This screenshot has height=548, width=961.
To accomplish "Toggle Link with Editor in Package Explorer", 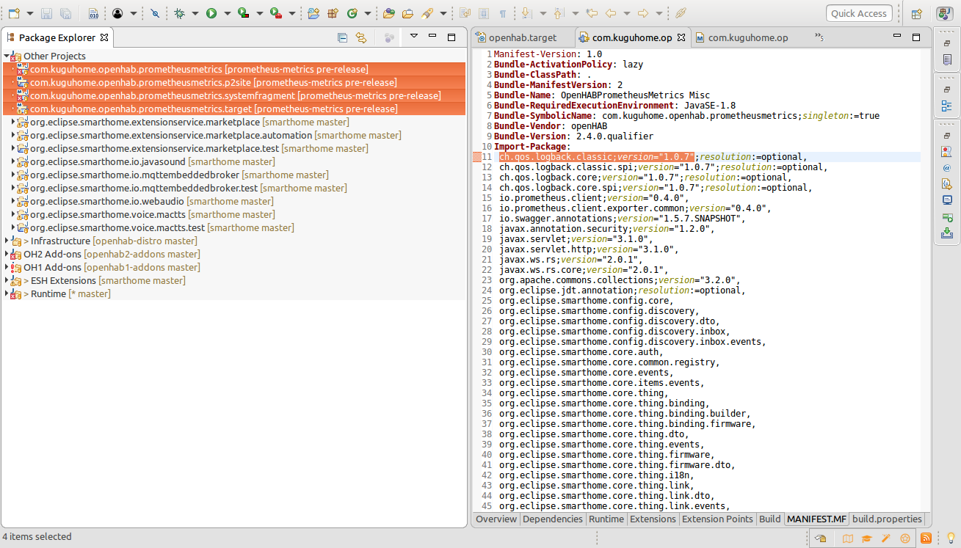I will click(x=361, y=37).
